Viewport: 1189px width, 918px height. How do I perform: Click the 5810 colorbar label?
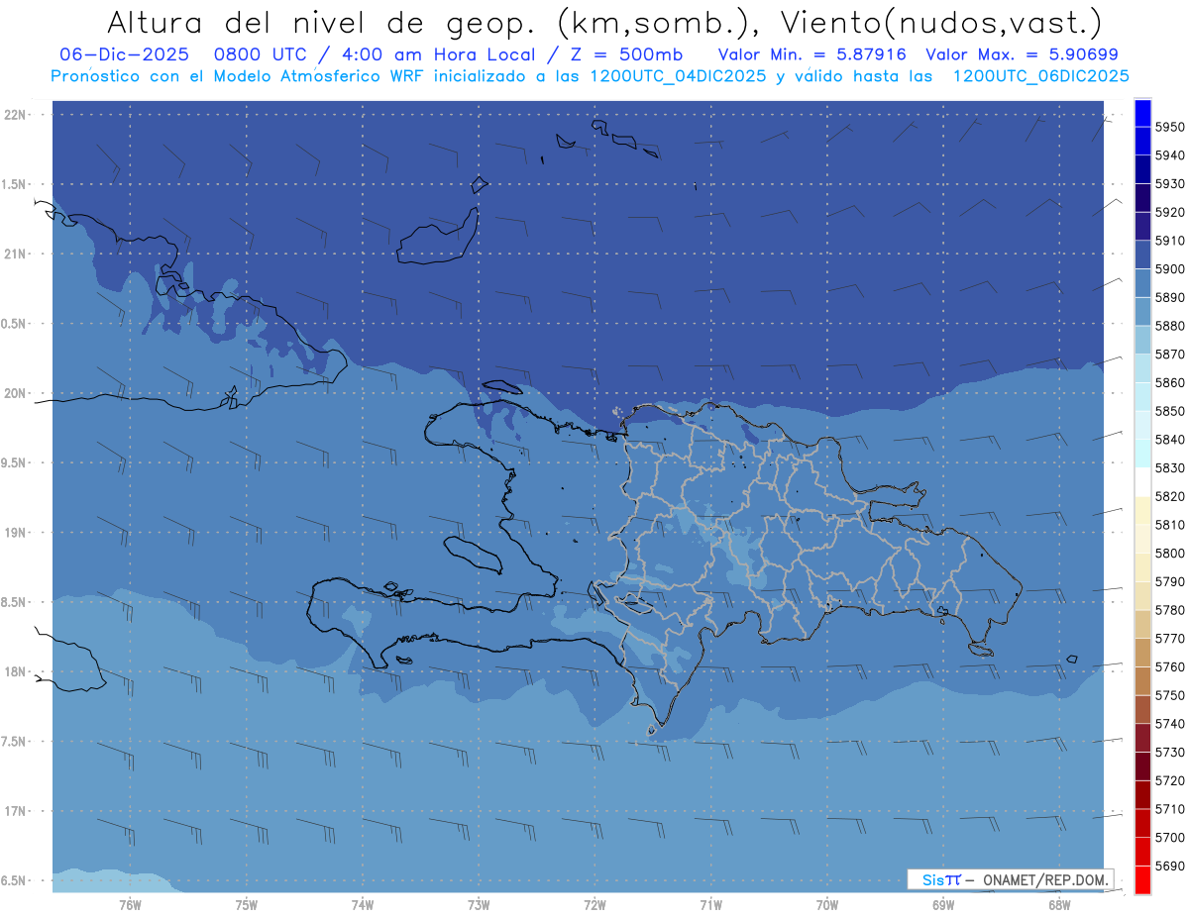point(1169,525)
